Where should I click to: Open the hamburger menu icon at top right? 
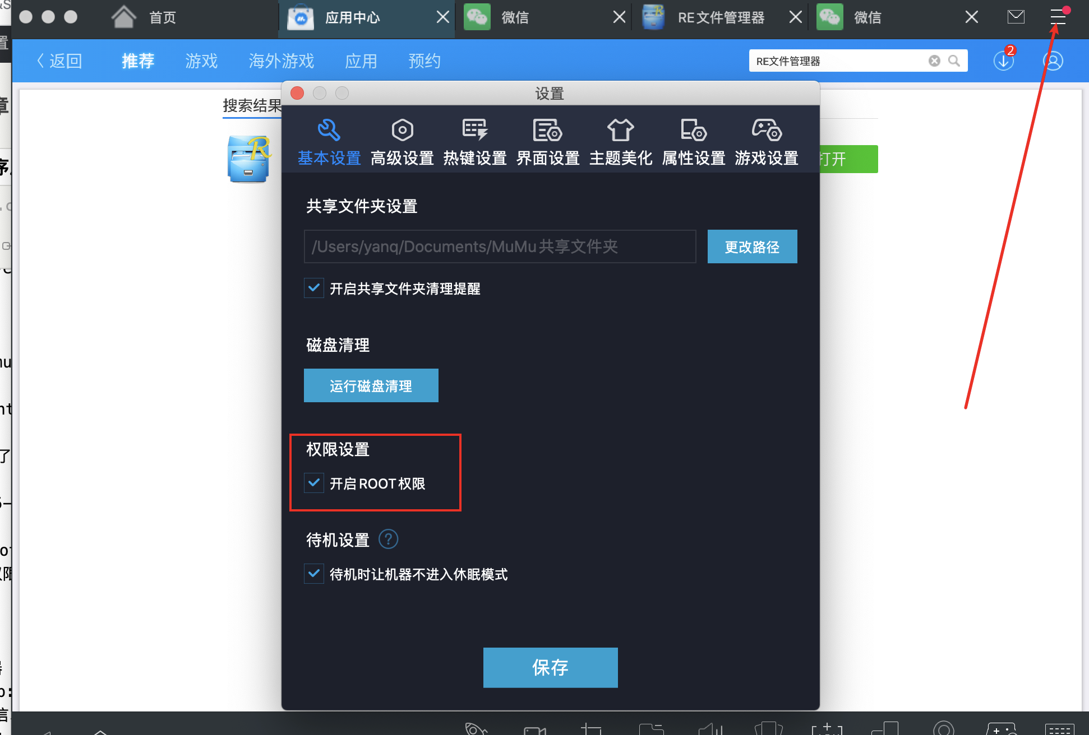1058,17
